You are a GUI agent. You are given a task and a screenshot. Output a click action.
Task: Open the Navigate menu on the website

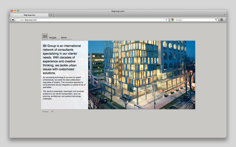coord(53,38)
